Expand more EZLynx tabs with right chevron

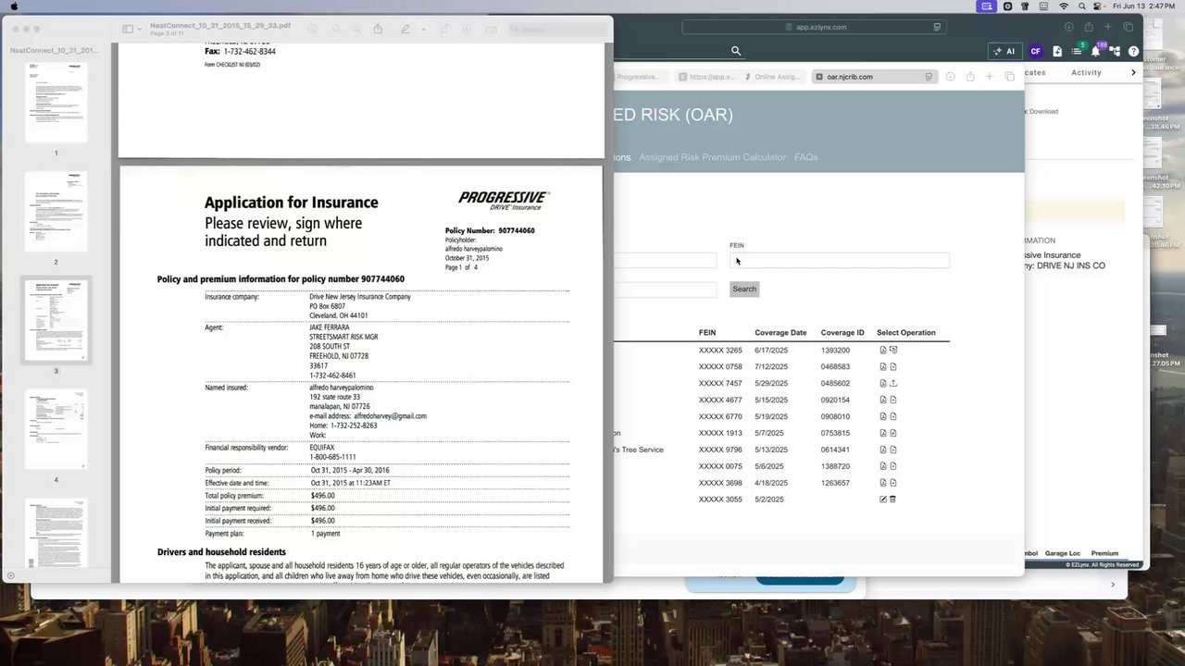(1133, 72)
